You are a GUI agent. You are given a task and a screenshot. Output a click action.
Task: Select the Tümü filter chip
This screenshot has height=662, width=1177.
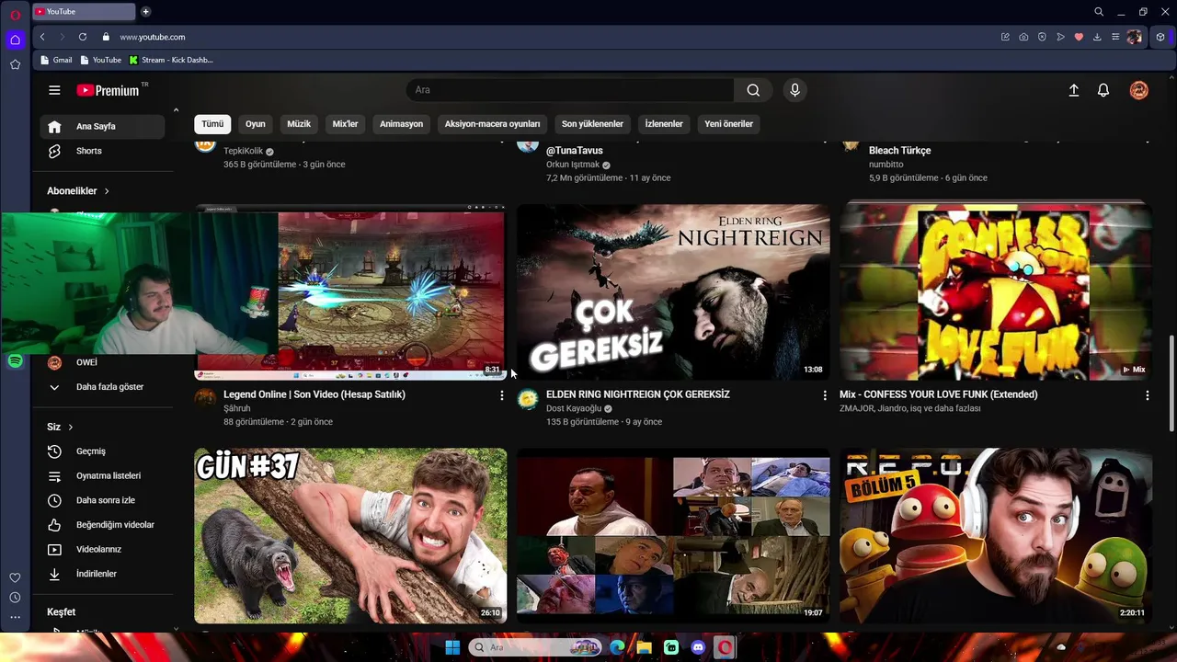click(212, 124)
